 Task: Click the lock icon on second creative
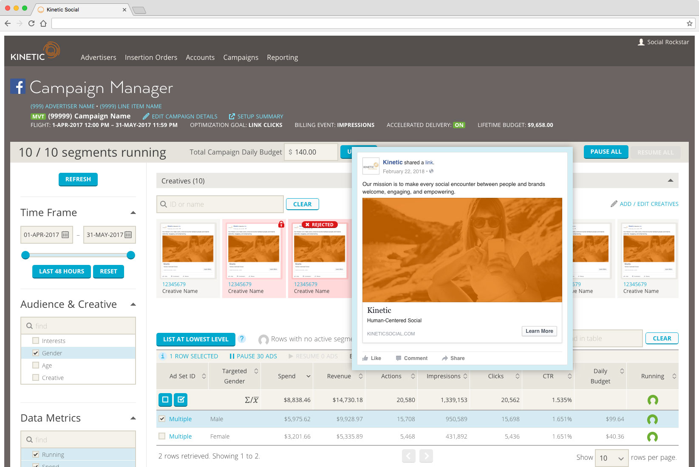click(281, 224)
